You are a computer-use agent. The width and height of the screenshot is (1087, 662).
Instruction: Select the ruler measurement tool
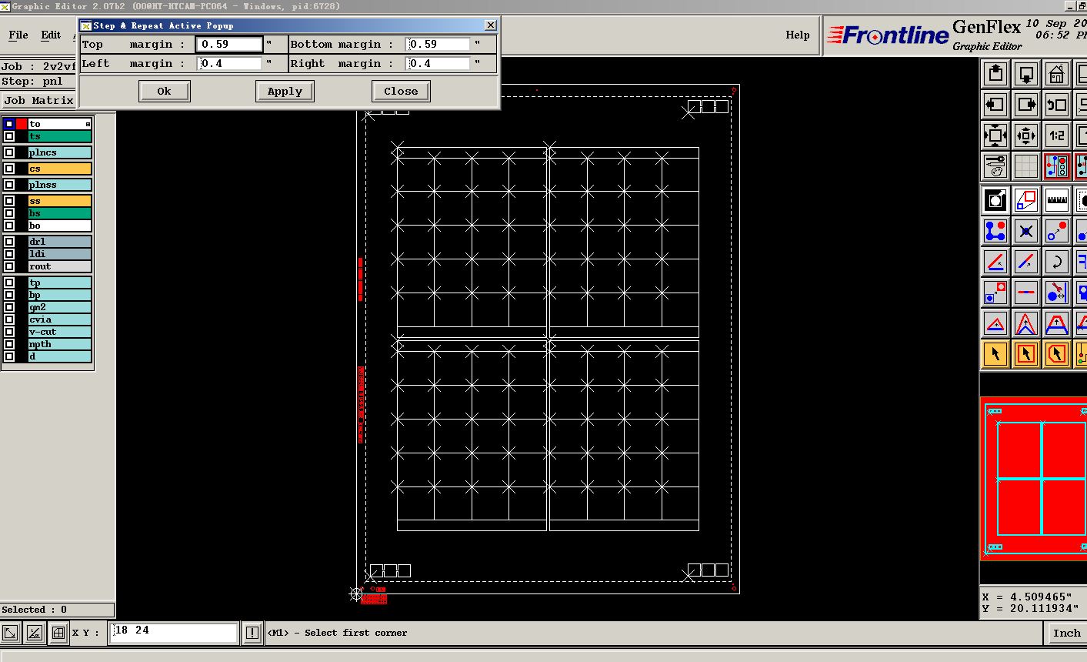pos(1056,200)
